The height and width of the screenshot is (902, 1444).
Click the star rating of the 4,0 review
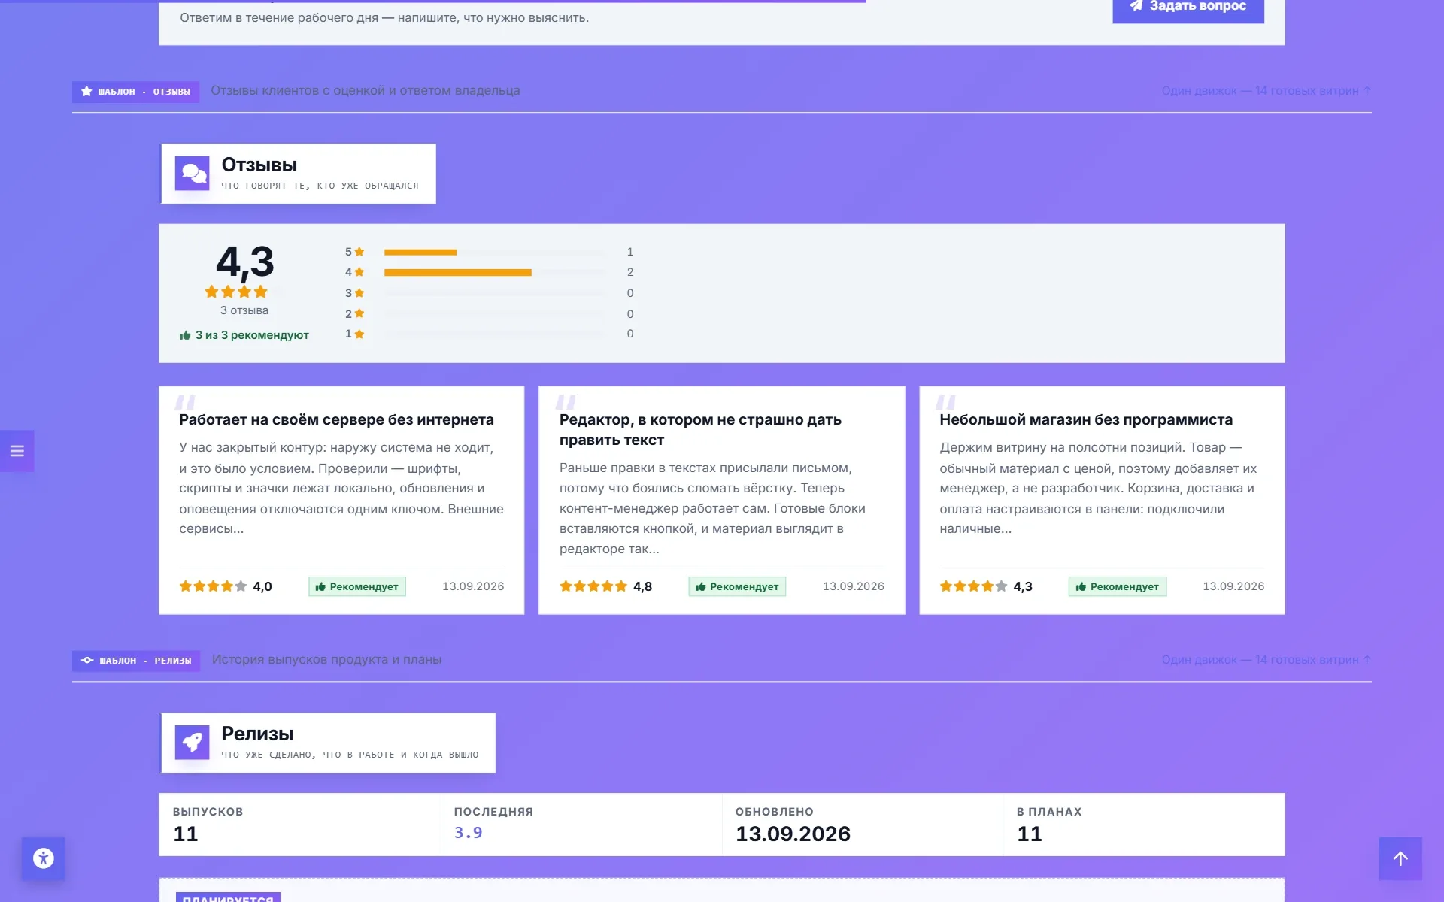(x=213, y=586)
